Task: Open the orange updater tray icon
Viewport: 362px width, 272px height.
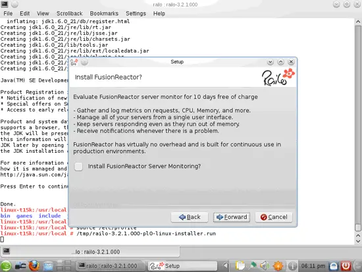Action: pos(278,266)
